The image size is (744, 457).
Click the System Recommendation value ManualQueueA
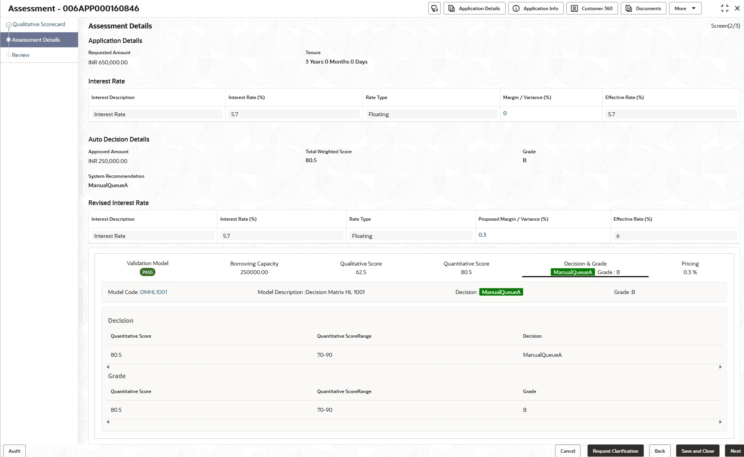108,185
